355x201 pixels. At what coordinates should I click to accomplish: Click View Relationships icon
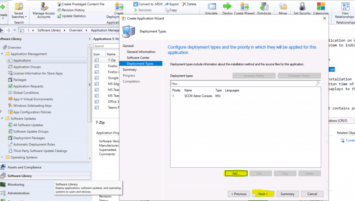click(345, 6)
